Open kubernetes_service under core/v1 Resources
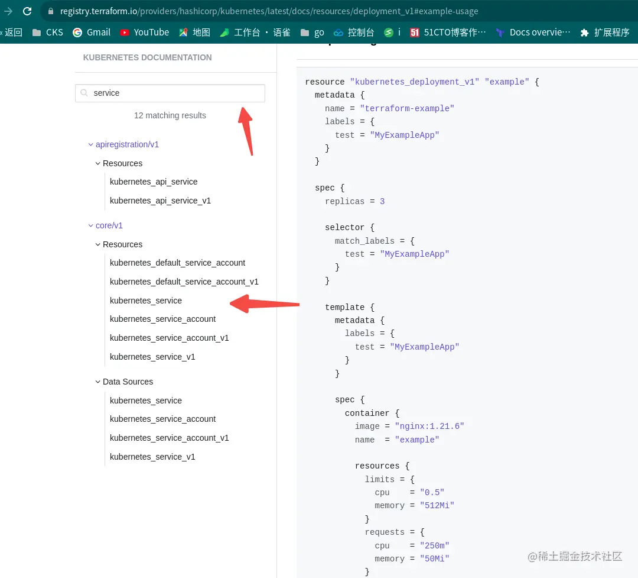Viewport: 638px width, 578px height. point(146,301)
